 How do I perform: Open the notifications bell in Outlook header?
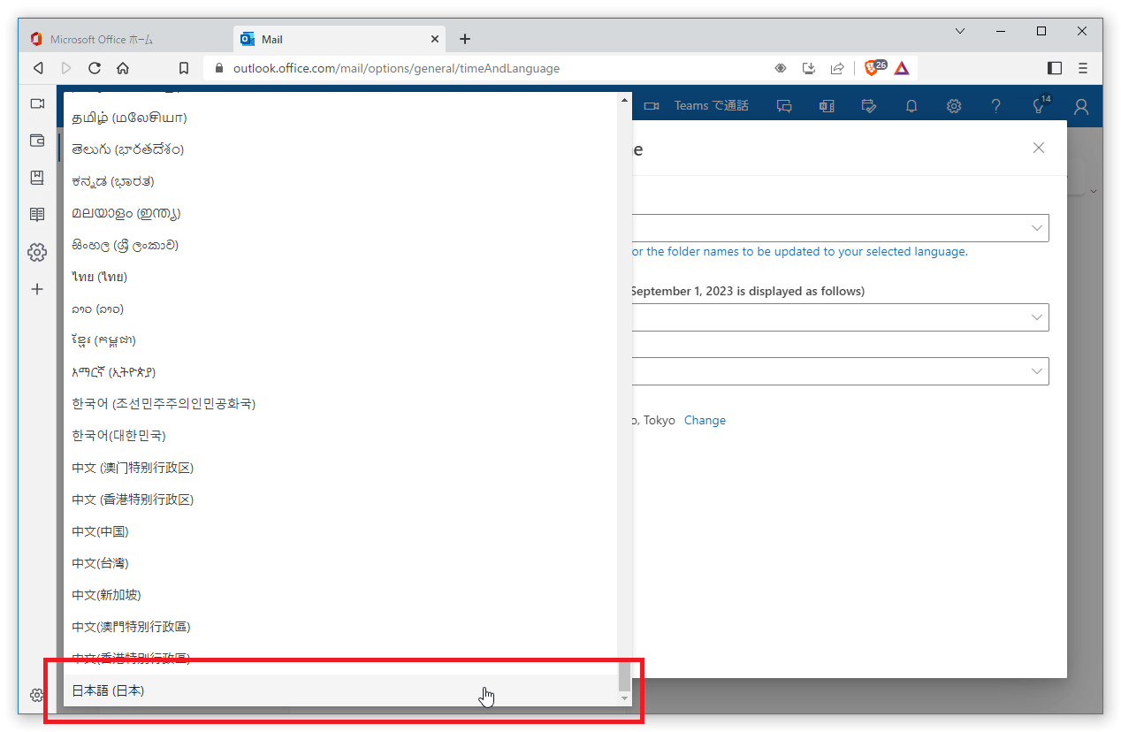(911, 106)
